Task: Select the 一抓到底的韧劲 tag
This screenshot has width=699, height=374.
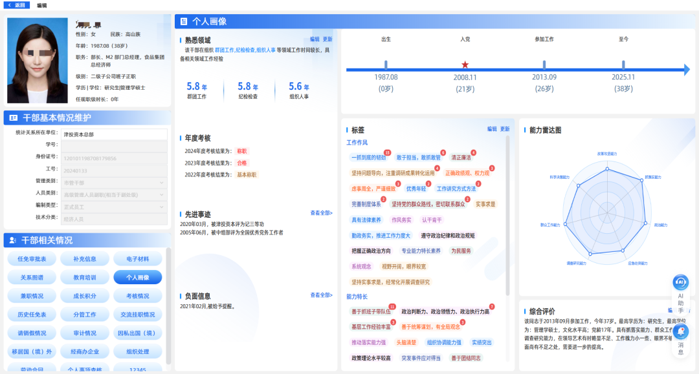Action: pyautogui.click(x=368, y=158)
